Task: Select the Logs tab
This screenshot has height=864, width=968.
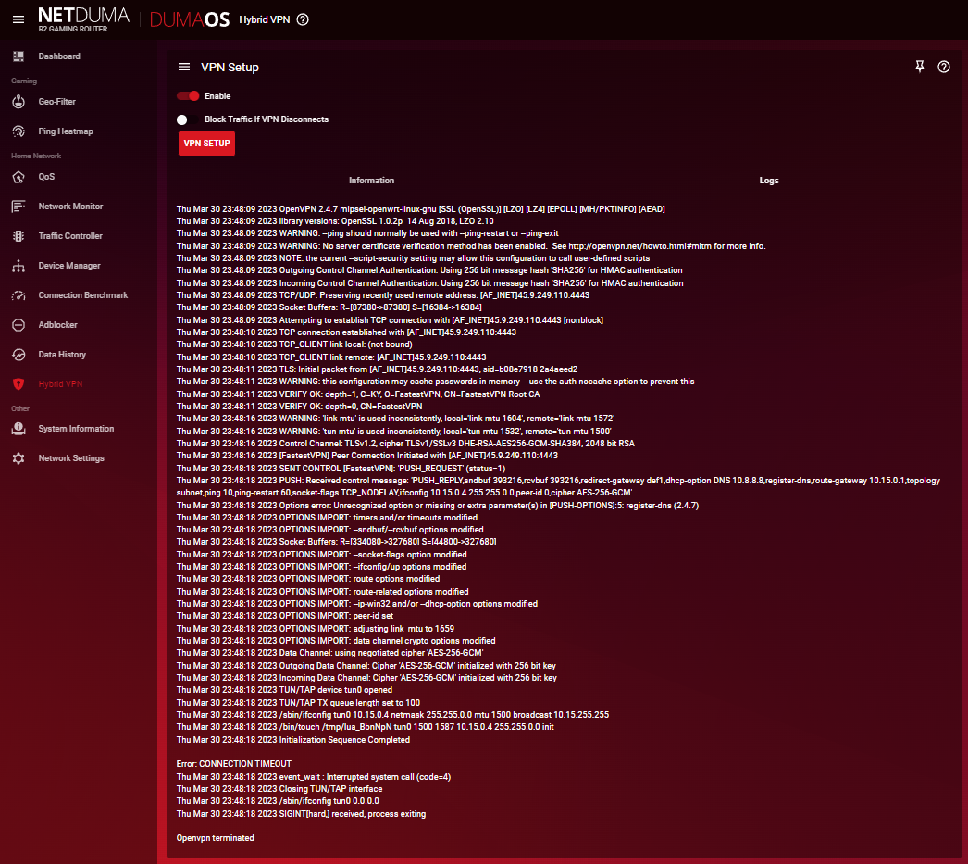Action: pyautogui.click(x=769, y=181)
